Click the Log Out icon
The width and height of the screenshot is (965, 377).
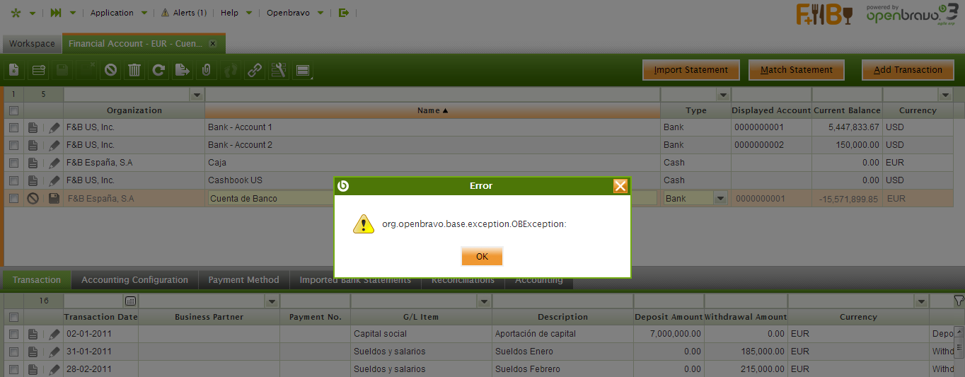click(344, 13)
